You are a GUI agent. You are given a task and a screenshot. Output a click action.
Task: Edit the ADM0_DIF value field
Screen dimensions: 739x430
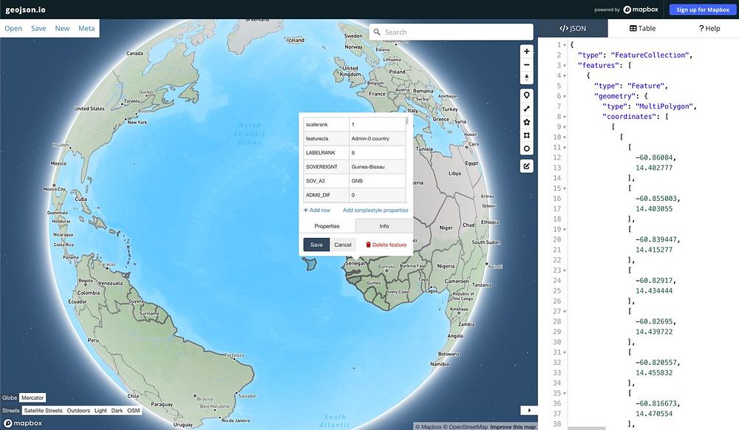377,195
